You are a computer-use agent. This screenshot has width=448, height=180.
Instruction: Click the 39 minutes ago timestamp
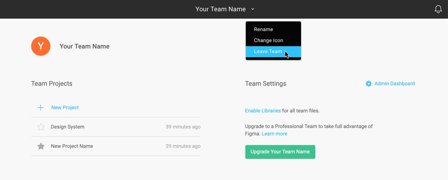(x=183, y=127)
